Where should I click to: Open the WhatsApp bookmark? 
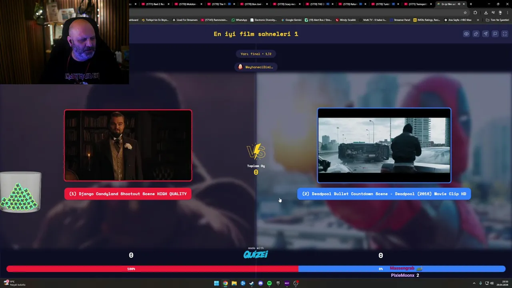point(239,20)
